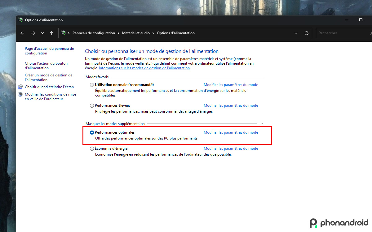Click the phonandroid logo
Image resolution: width=372 pixels, height=232 pixels.
pyautogui.click(x=339, y=223)
